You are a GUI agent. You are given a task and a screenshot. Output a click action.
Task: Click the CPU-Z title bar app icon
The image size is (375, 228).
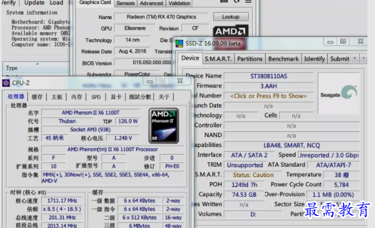pos(6,83)
